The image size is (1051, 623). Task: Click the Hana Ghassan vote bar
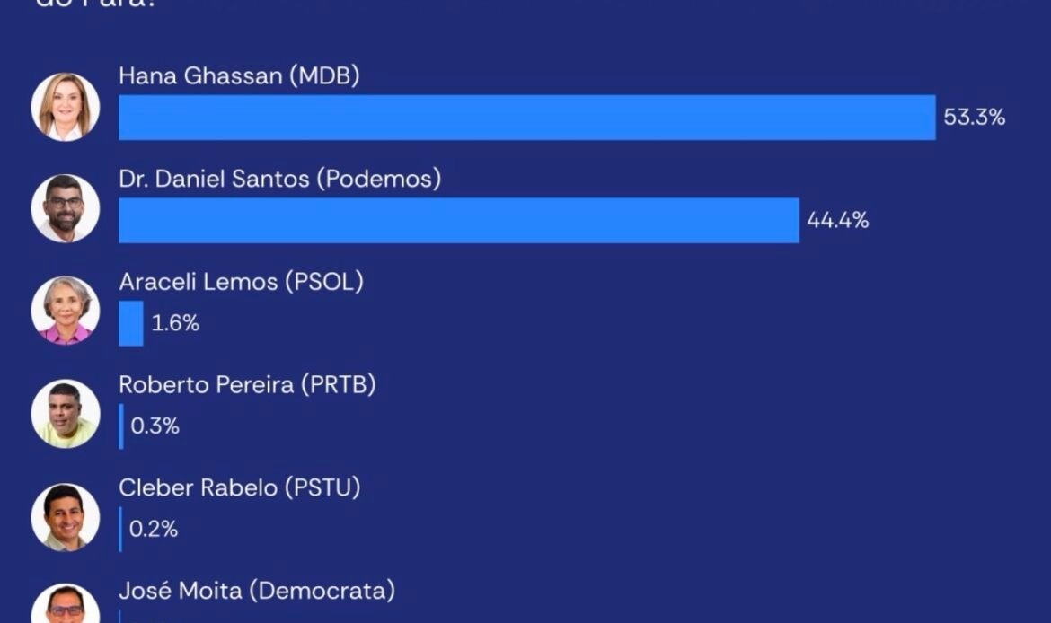coord(526,118)
